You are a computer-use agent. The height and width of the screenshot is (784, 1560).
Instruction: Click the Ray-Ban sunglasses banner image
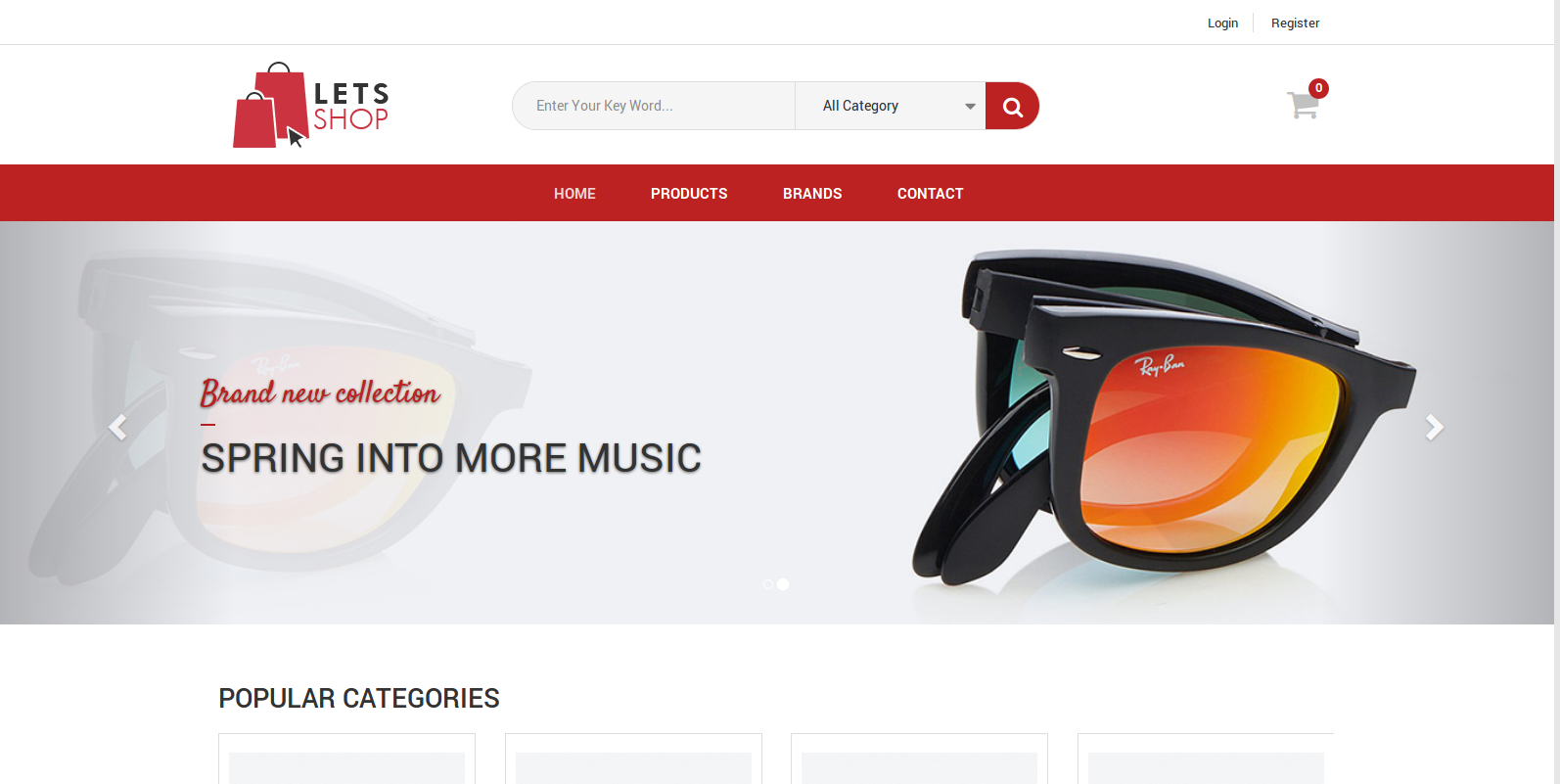tap(1165, 421)
